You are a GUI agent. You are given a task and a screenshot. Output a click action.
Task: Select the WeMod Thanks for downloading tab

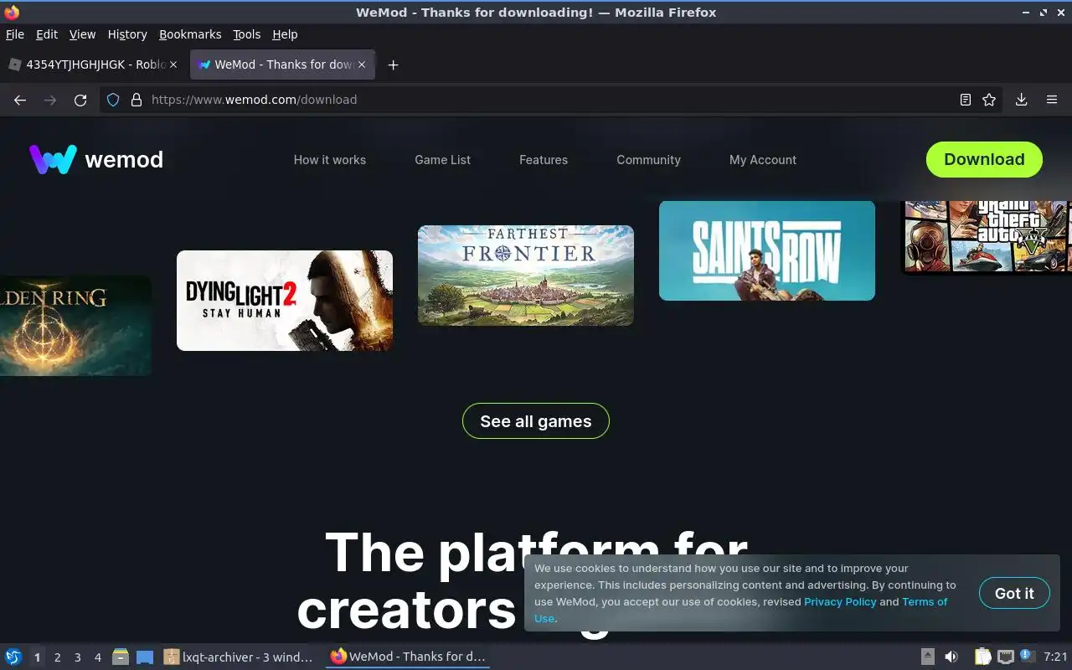(282, 64)
